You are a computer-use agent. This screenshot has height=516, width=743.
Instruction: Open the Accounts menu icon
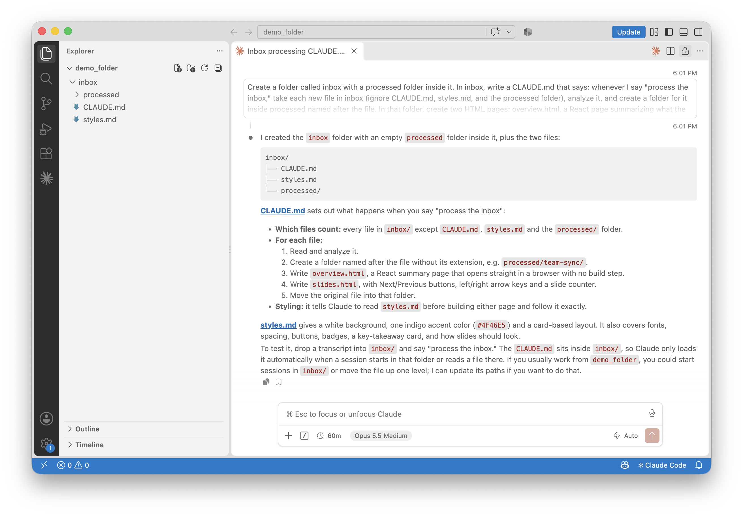(x=46, y=419)
